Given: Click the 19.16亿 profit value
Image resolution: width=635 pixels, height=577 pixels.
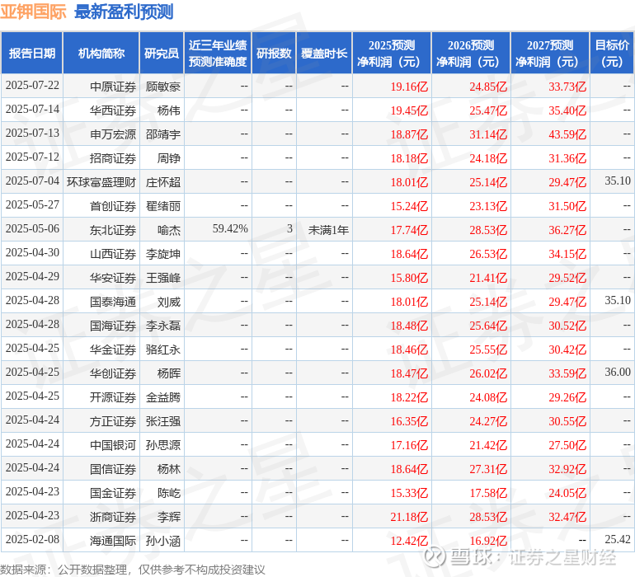Looking at the screenshot, I should [409, 87].
